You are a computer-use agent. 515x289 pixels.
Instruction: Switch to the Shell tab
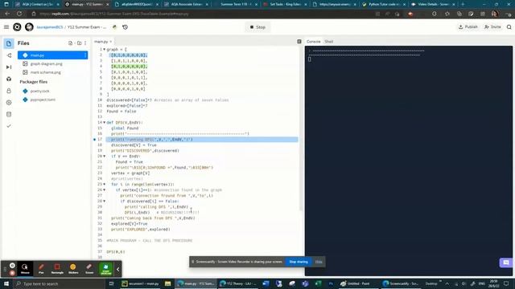[x=329, y=42]
